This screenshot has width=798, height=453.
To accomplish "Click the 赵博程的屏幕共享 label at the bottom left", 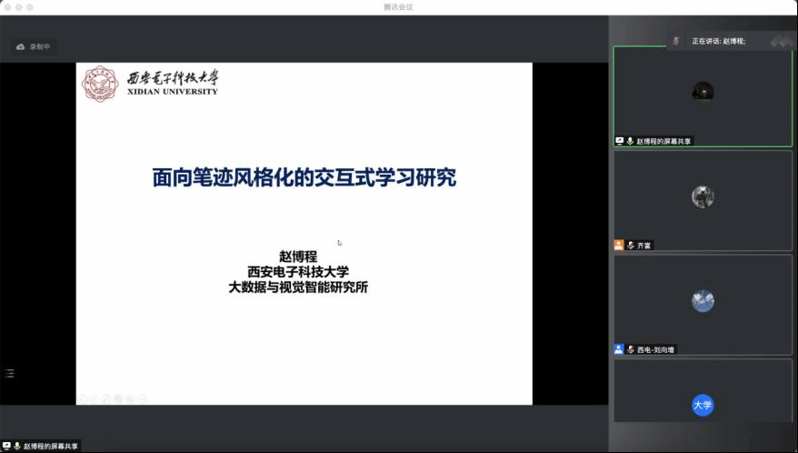I will [51, 446].
